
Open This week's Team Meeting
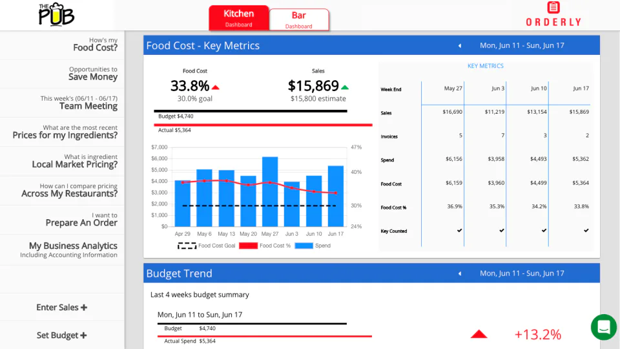pos(62,103)
